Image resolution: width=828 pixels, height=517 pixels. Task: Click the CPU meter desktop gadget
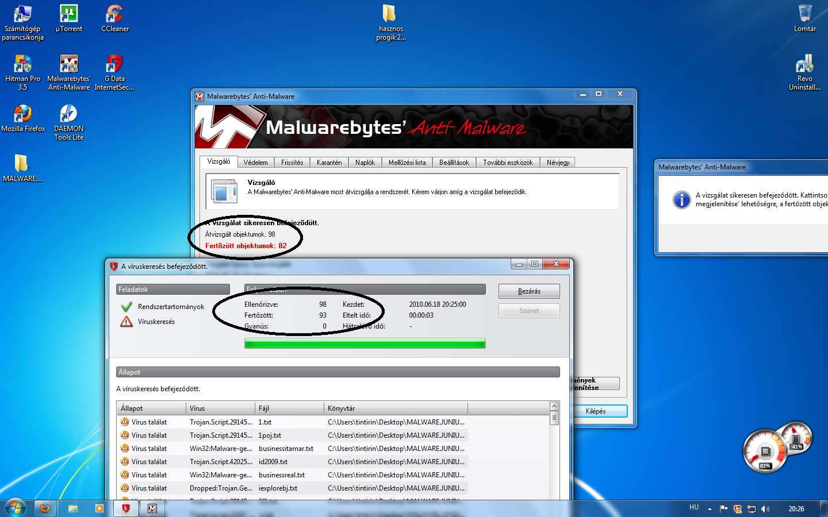764,451
